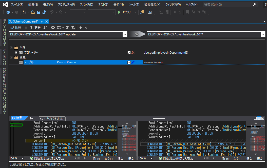Expand the テーブル Person.Person row
The width and height of the screenshot is (267, 168).
pos(16,62)
